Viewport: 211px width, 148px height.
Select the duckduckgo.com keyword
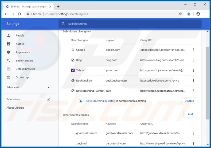coord(116,81)
